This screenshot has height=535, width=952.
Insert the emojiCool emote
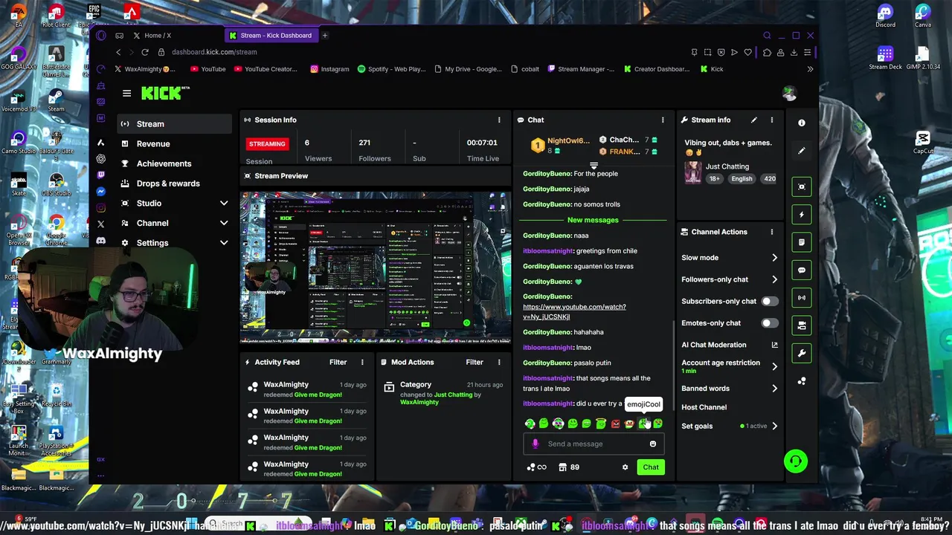pyautogui.click(x=643, y=424)
